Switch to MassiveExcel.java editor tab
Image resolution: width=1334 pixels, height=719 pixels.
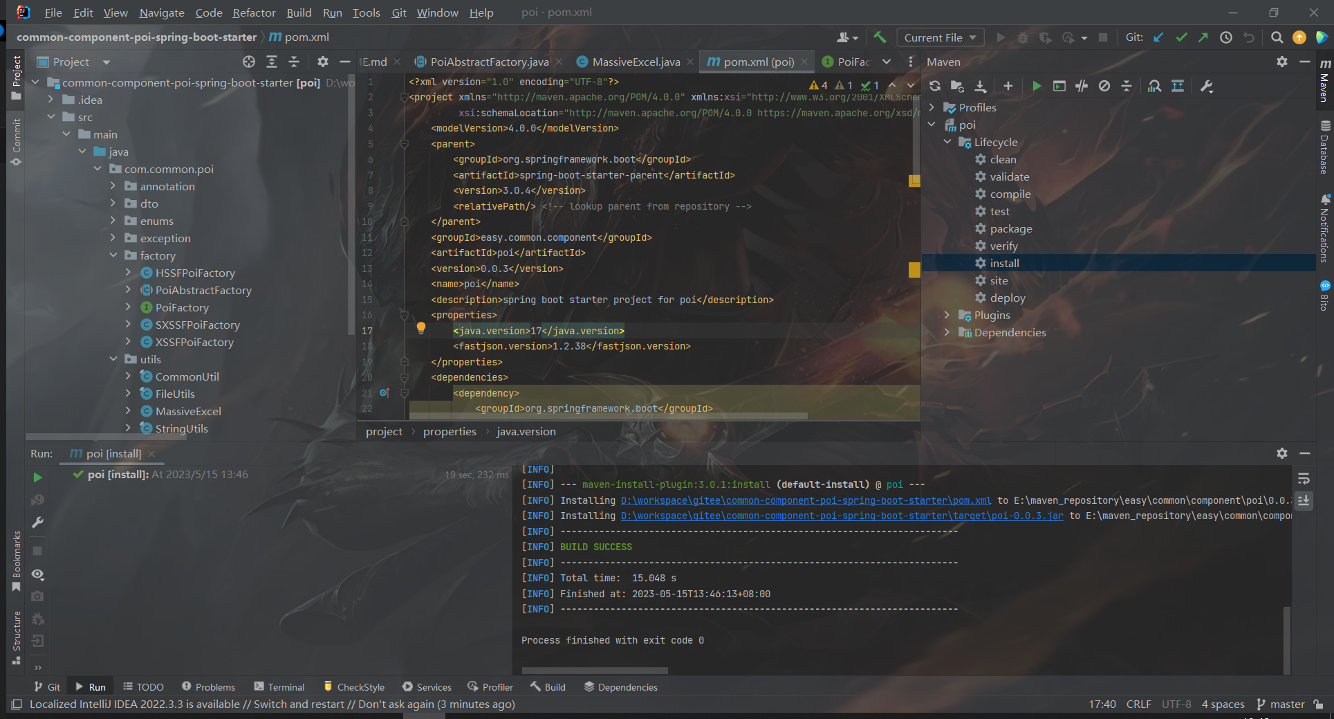636,62
